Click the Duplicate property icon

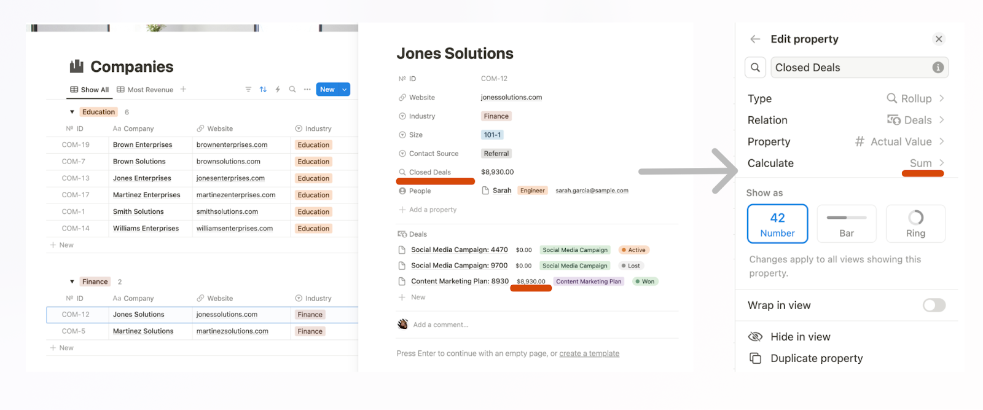[x=756, y=358]
